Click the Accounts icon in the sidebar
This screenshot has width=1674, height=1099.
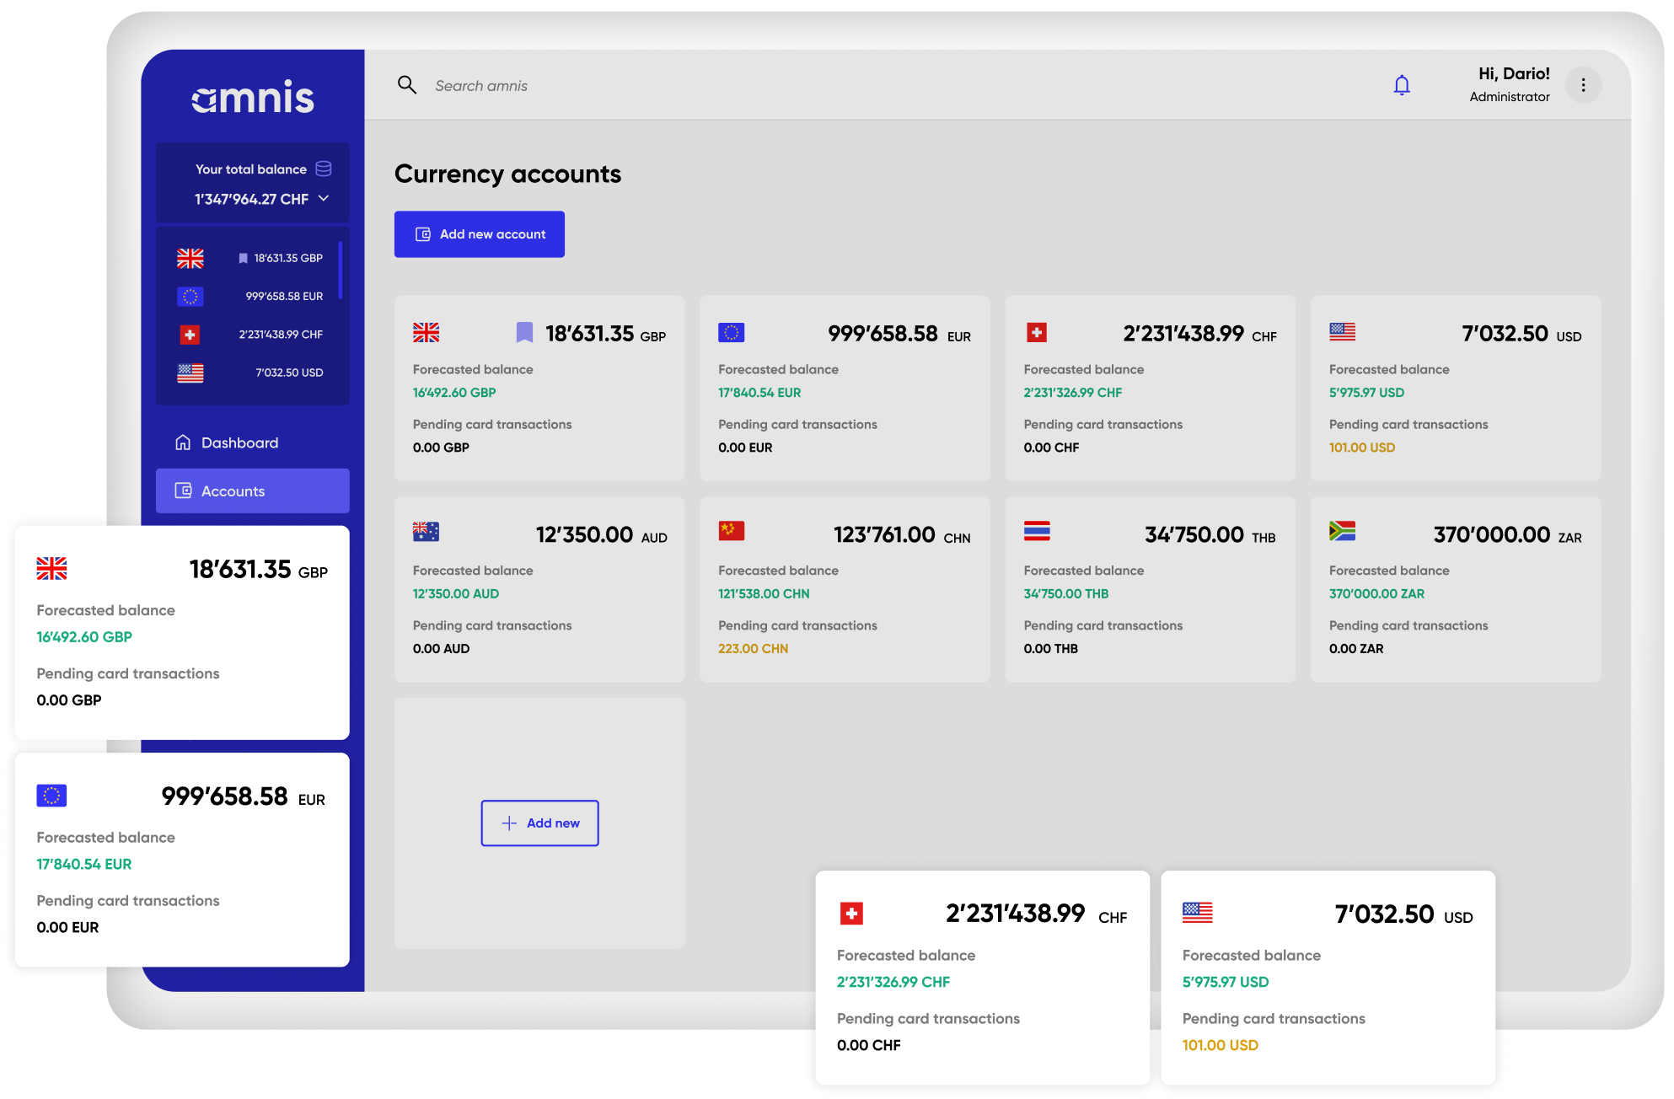182,491
